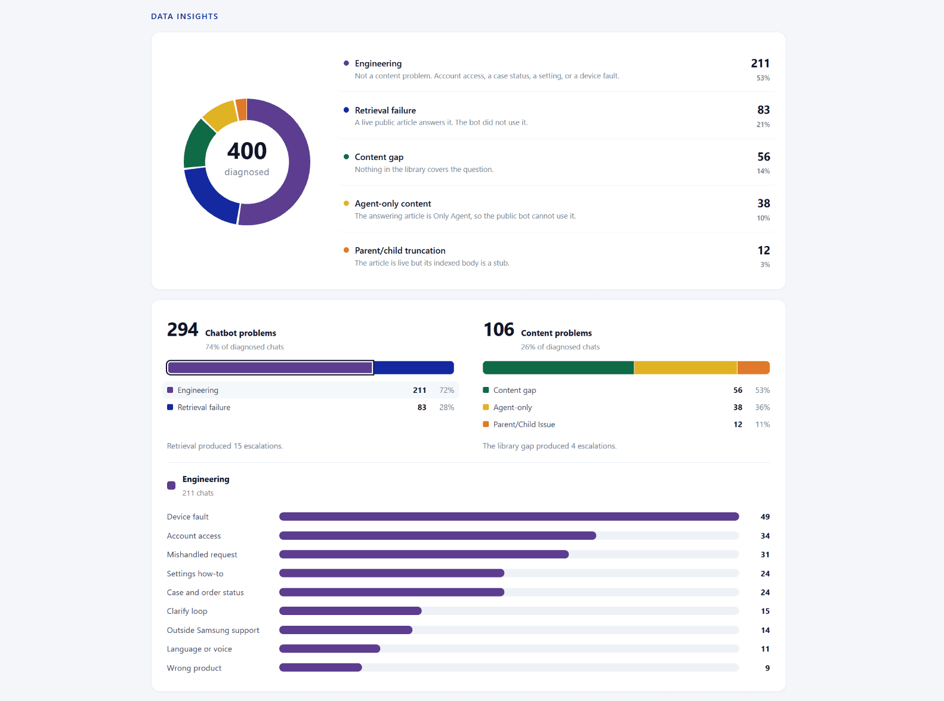Image resolution: width=944 pixels, height=701 pixels.
Task: Select the orange Parent/Child Issue bar segment
Action: tap(754, 368)
